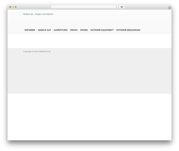
Task: Open the Outdoor-Equipment menu item
Action: 102,30
